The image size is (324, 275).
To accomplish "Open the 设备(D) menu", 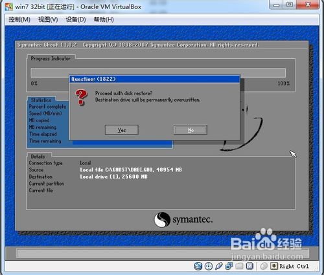I will tap(76, 19).
